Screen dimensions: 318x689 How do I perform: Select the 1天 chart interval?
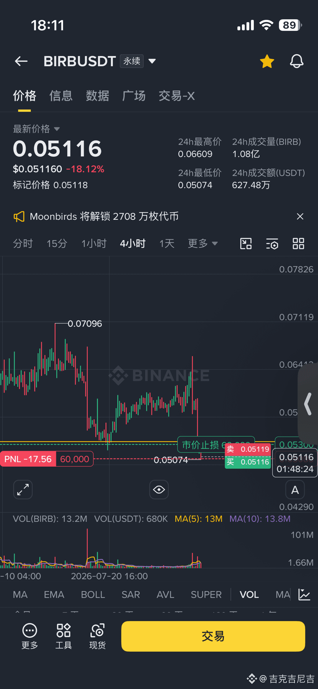click(x=167, y=244)
